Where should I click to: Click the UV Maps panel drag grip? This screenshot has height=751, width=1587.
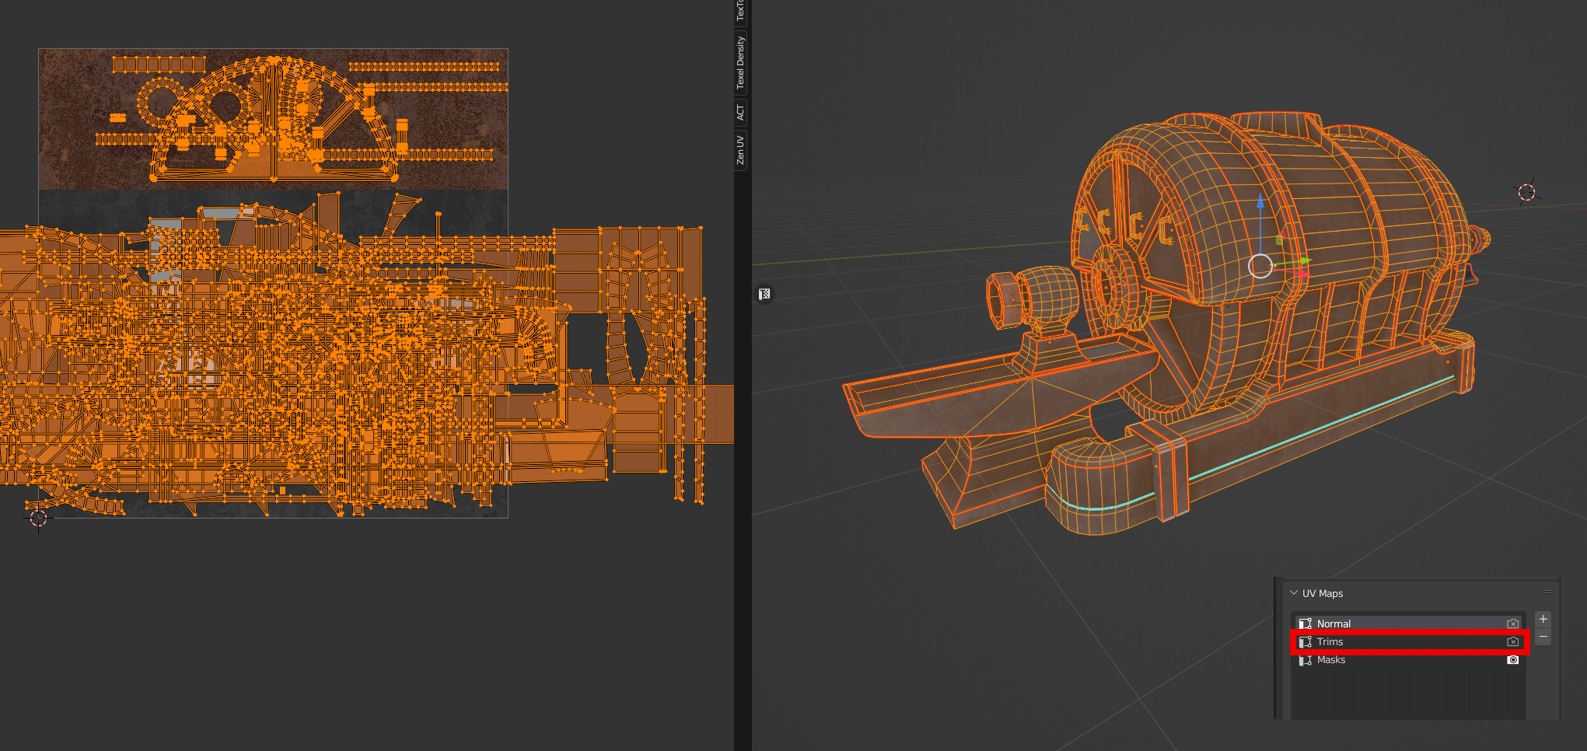coord(1547,592)
